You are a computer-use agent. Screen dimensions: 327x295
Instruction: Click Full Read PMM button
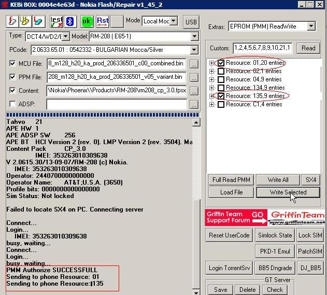pos(231,180)
